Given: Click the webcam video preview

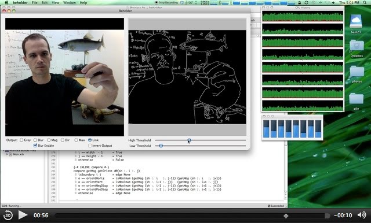Looking at the screenshot, I should (x=64, y=77).
